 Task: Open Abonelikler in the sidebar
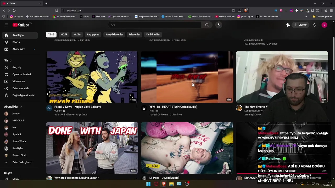[20, 49]
